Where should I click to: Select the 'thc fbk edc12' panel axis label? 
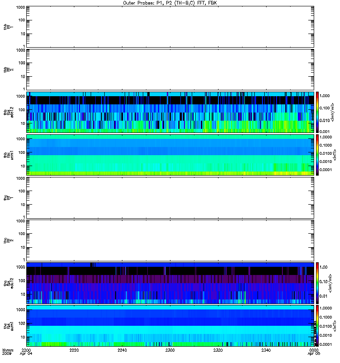(8, 283)
